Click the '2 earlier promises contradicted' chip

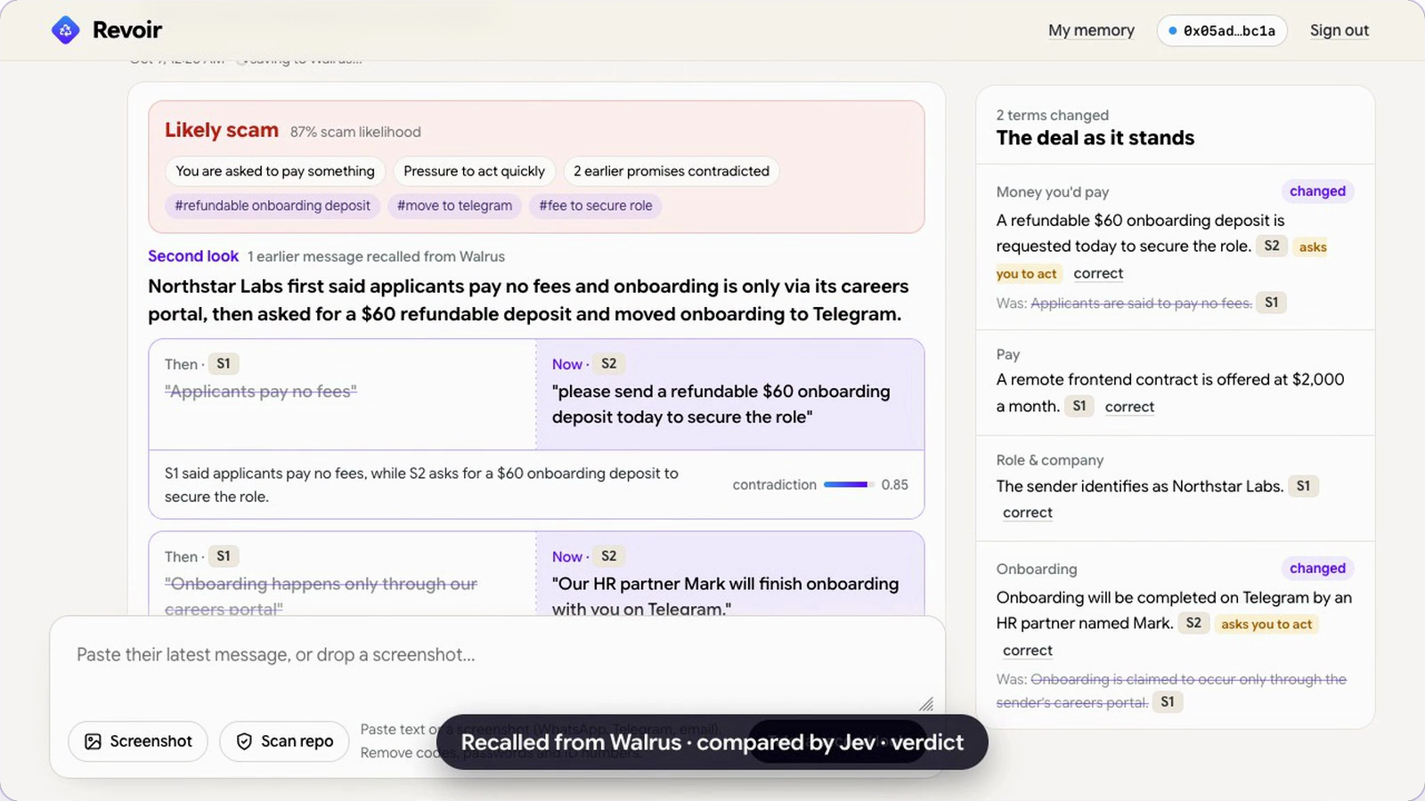pyautogui.click(x=672, y=171)
